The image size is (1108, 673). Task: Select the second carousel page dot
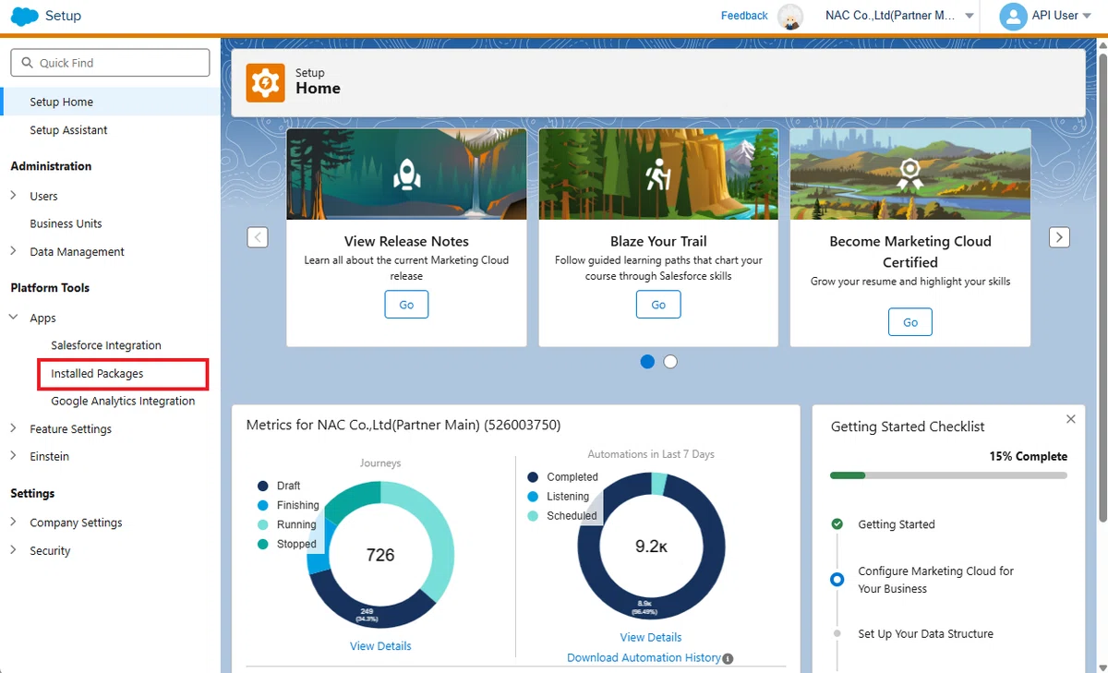(x=670, y=362)
